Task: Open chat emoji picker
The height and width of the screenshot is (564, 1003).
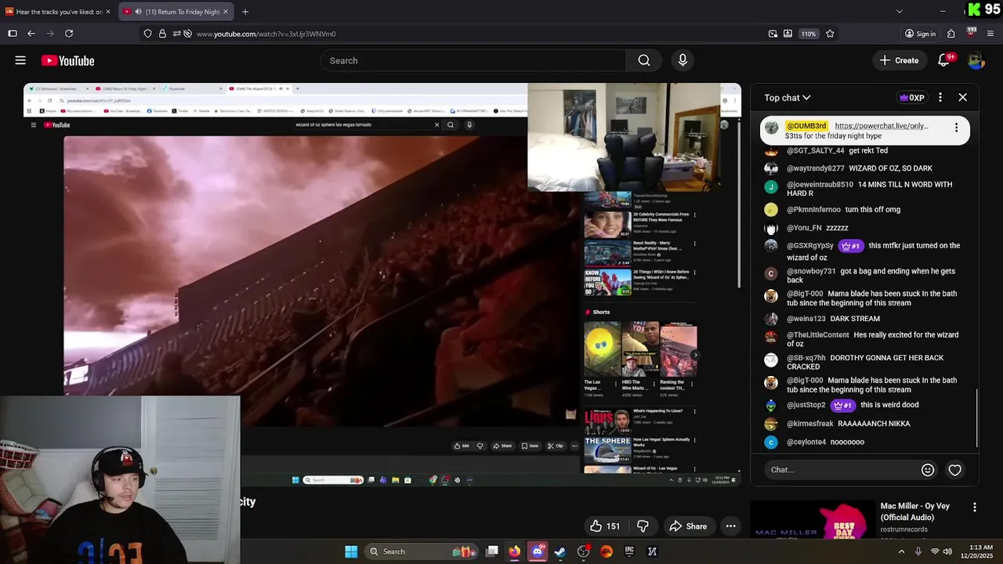Action: (x=928, y=470)
